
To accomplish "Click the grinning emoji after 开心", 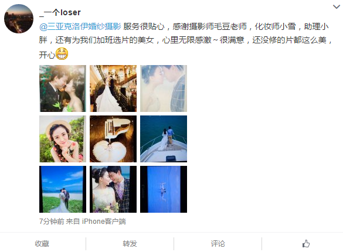I will point(62,54).
